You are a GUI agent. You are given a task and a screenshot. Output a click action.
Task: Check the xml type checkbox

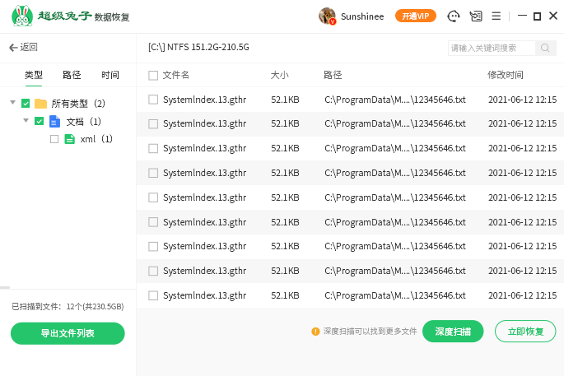(x=54, y=139)
